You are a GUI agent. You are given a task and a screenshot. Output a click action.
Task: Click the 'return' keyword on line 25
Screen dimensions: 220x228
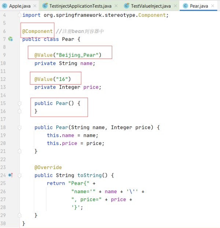56,183
